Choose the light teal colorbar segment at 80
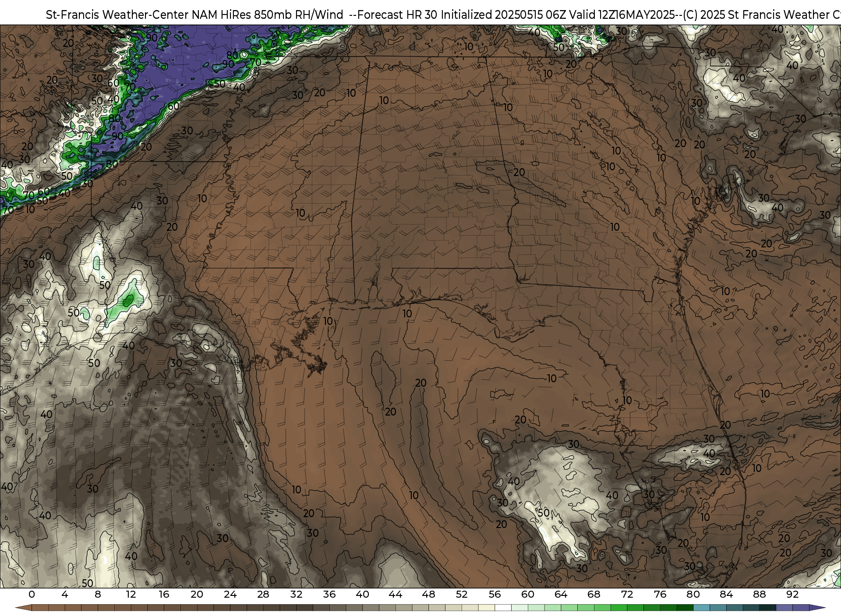This screenshot has width=841, height=613. pyautogui.click(x=701, y=608)
